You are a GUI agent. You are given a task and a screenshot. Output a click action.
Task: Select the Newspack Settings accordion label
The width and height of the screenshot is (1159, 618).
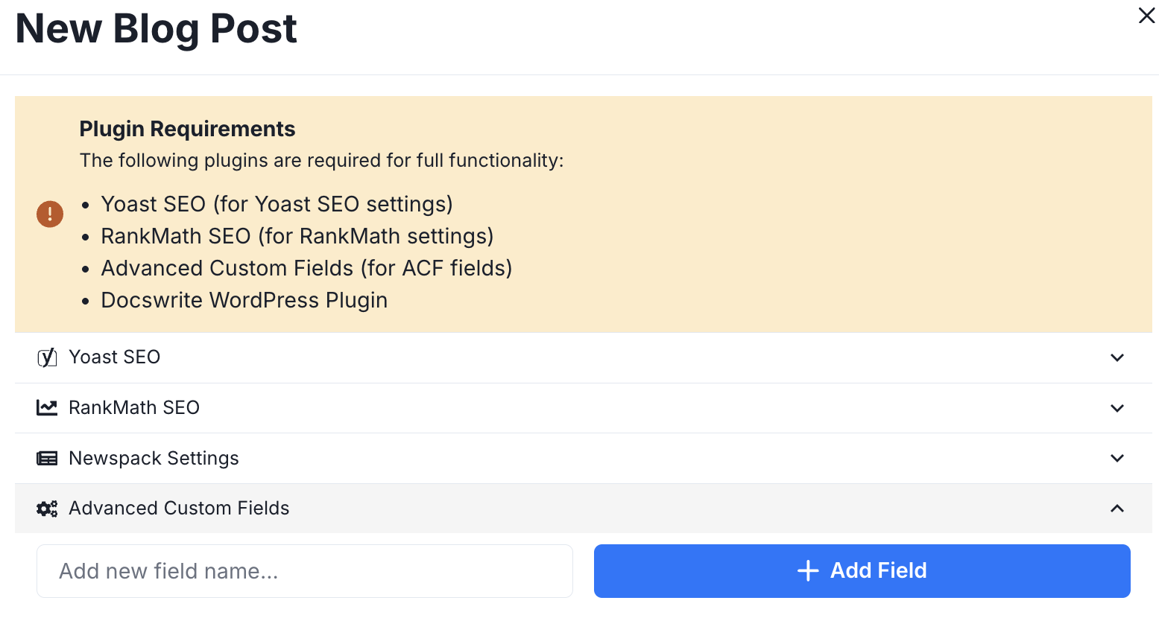[154, 459]
